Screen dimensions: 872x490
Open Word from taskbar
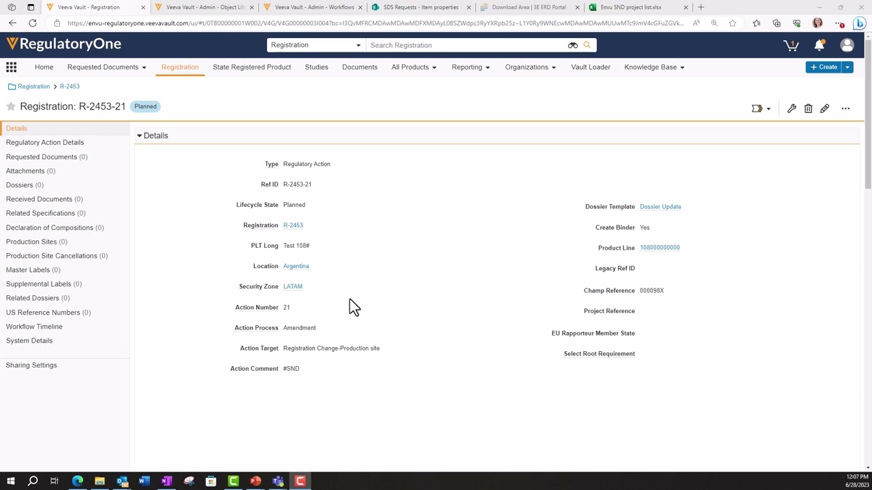point(144,481)
